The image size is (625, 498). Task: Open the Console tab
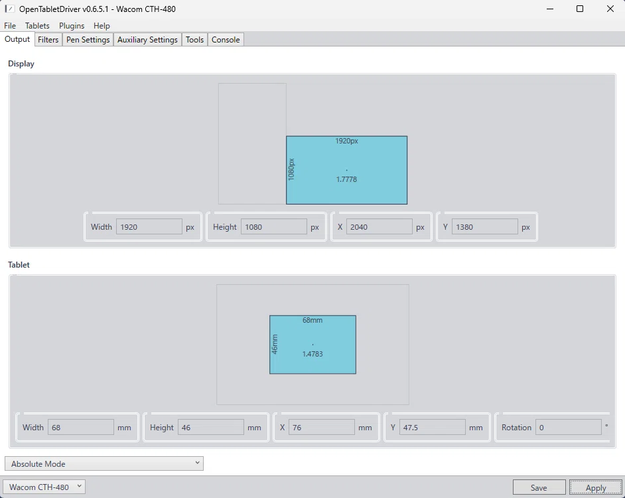(226, 39)
